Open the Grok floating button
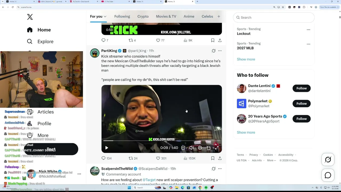Viewport: 341px width, 192px height. pos(328,159)
